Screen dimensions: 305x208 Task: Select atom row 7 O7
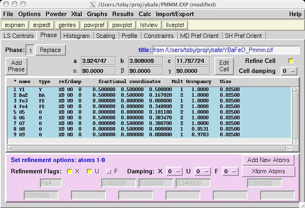[149, 123]
